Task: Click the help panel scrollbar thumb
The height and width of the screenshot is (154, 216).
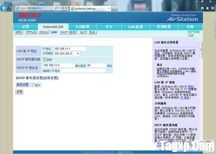Action: pos(201,50)
